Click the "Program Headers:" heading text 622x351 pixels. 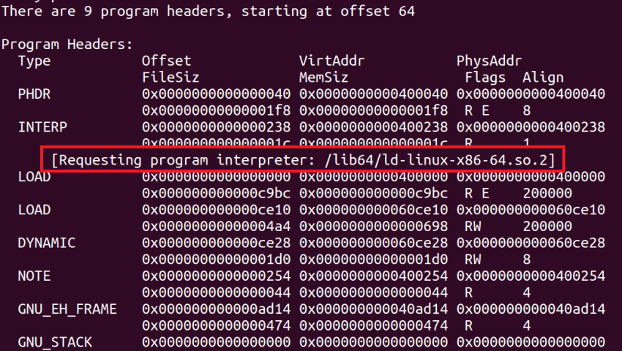tap(67, 44)
